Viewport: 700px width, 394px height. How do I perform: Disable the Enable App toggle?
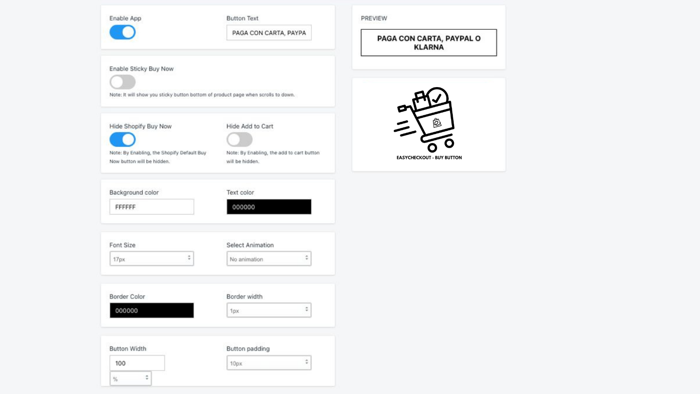tap(122, 32)
